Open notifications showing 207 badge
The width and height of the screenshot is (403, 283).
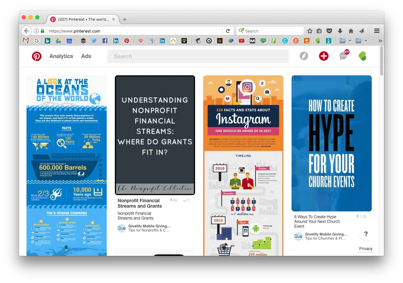point(344,55)
